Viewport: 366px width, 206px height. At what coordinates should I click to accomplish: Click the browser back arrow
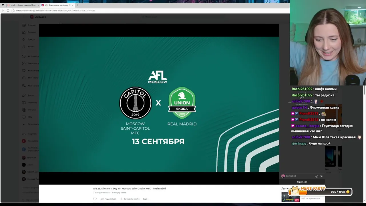click(x=3, y=11)
